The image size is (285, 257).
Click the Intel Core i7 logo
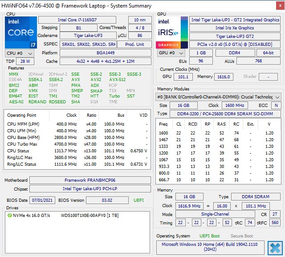(21, 33)
